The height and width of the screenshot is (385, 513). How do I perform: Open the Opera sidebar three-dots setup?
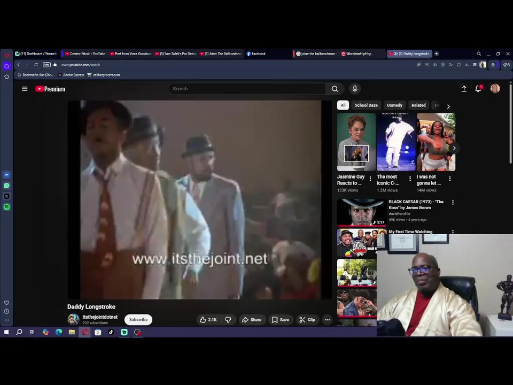pyautogui.click(x=6, y=320)
